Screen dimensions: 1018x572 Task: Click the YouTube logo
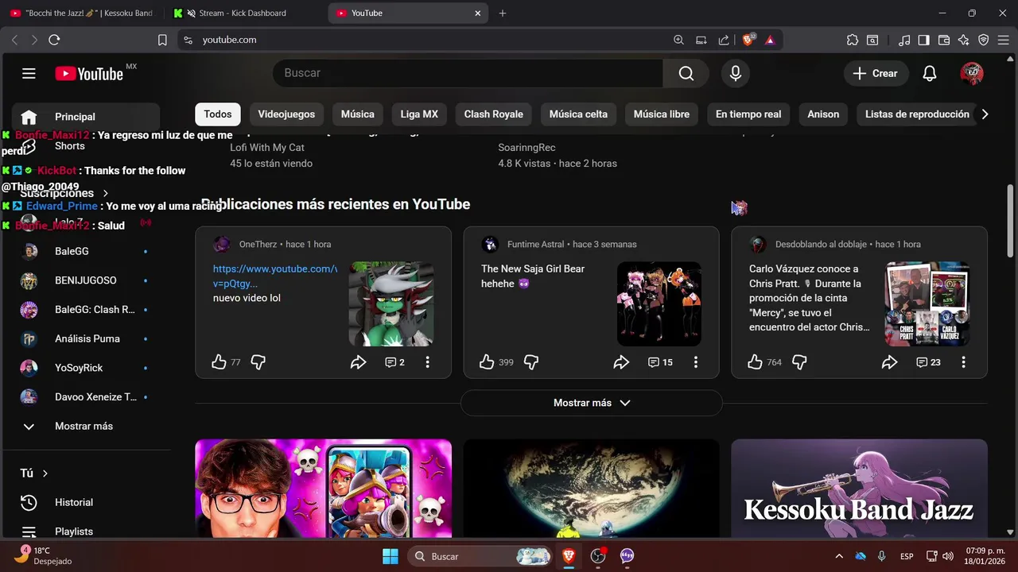point(89,74)
